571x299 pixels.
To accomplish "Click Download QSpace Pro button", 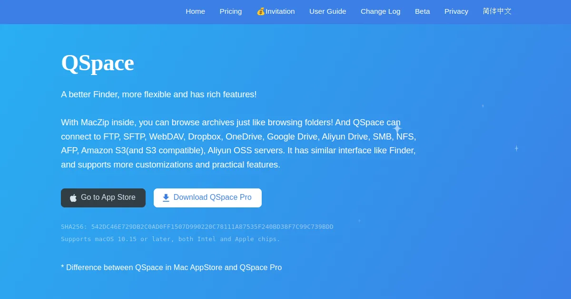I will click(x=207, y=198).
